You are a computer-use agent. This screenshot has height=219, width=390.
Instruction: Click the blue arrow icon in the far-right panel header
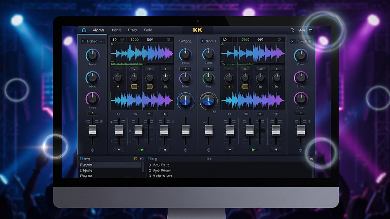[293, 41]
